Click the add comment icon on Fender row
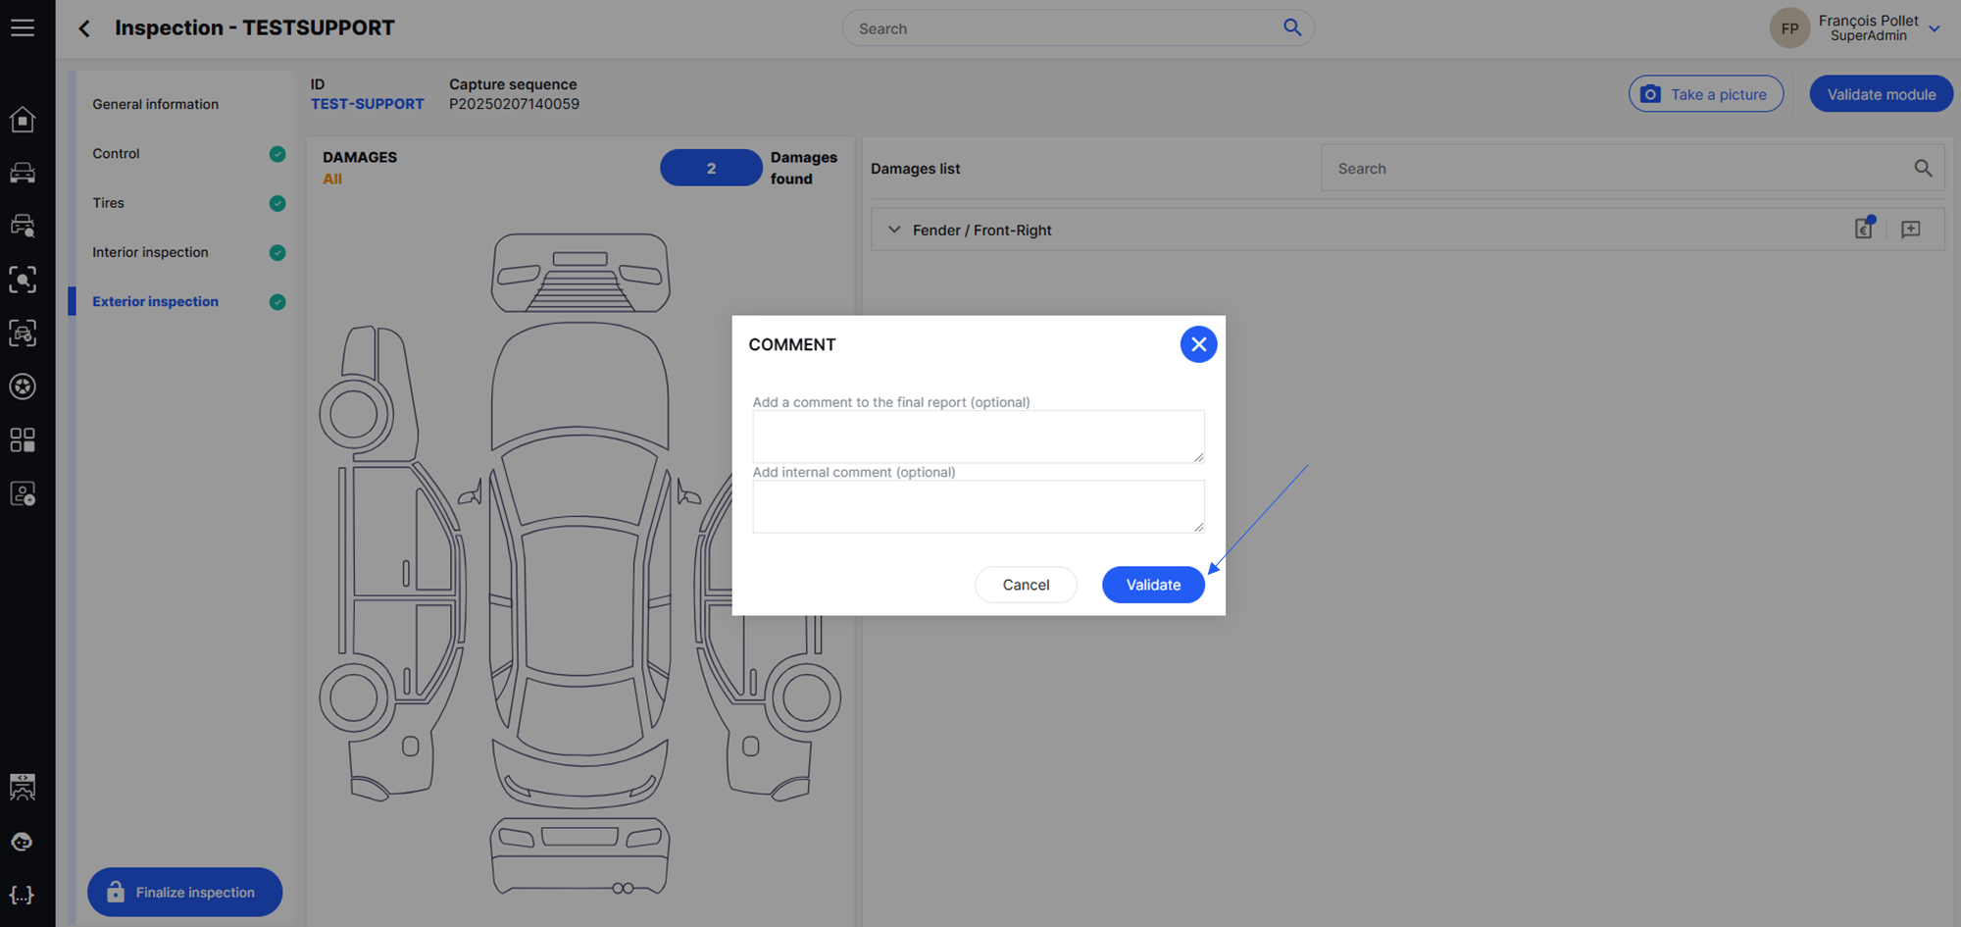Viewport: 1961px width, 927px height. (1910, 230)
